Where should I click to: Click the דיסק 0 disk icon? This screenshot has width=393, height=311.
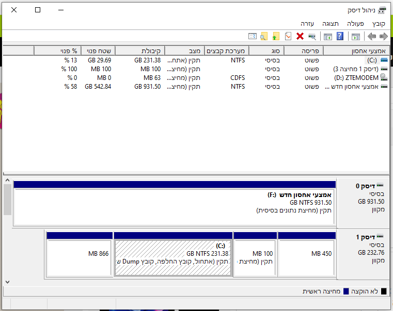click(380, 185)
